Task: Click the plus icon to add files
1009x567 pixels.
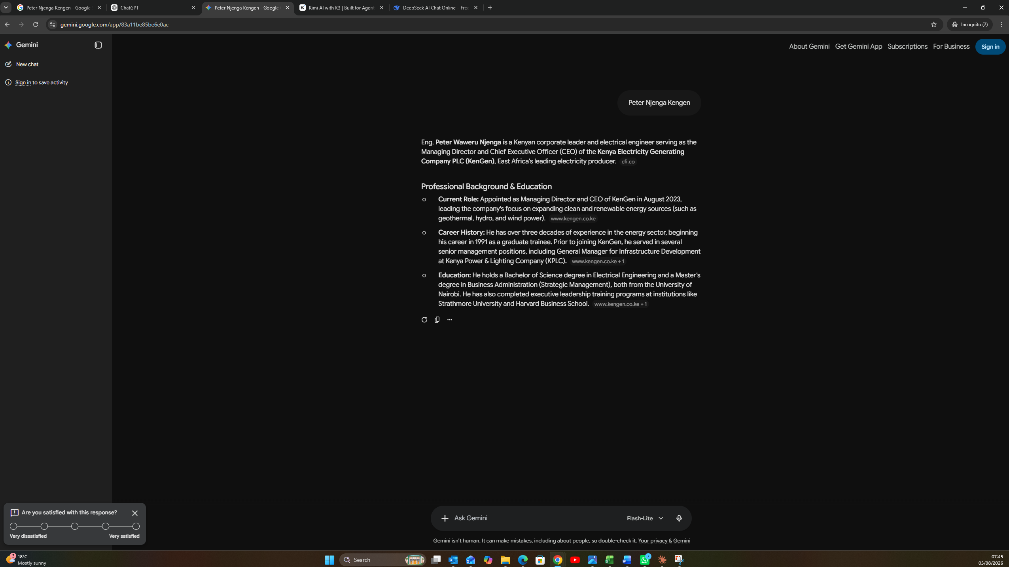Action: [445, 518]
